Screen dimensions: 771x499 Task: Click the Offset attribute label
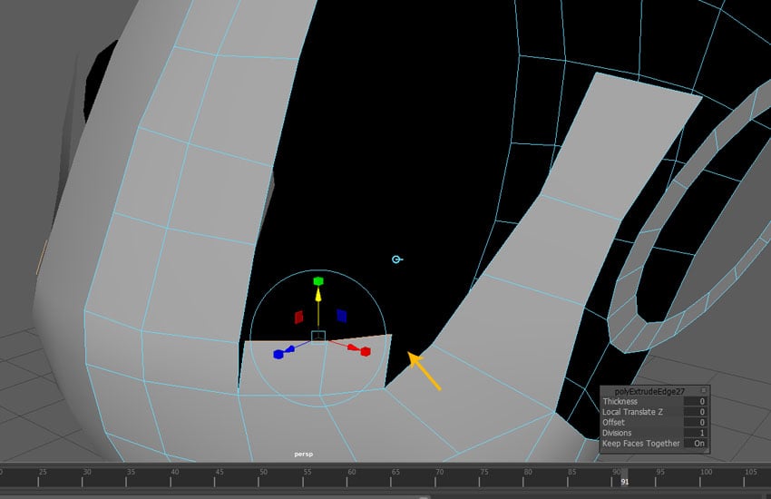(x=613, y=422)
